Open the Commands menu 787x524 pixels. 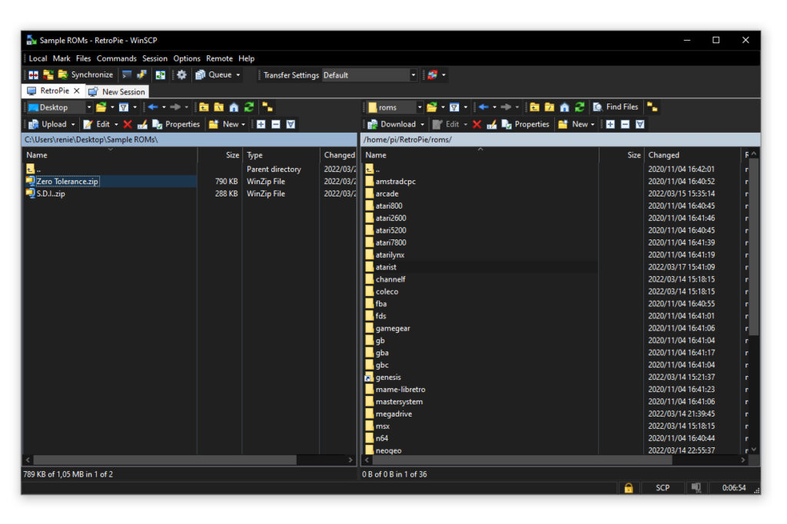(x=116, y=58)
